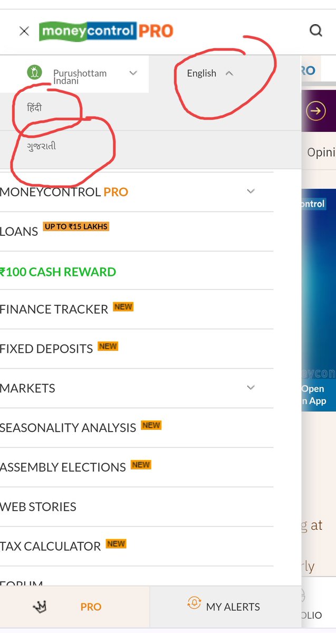The width and height of the screenshot is (336, 633).
Task: Select the Gujarati language option
Action: 42,146
